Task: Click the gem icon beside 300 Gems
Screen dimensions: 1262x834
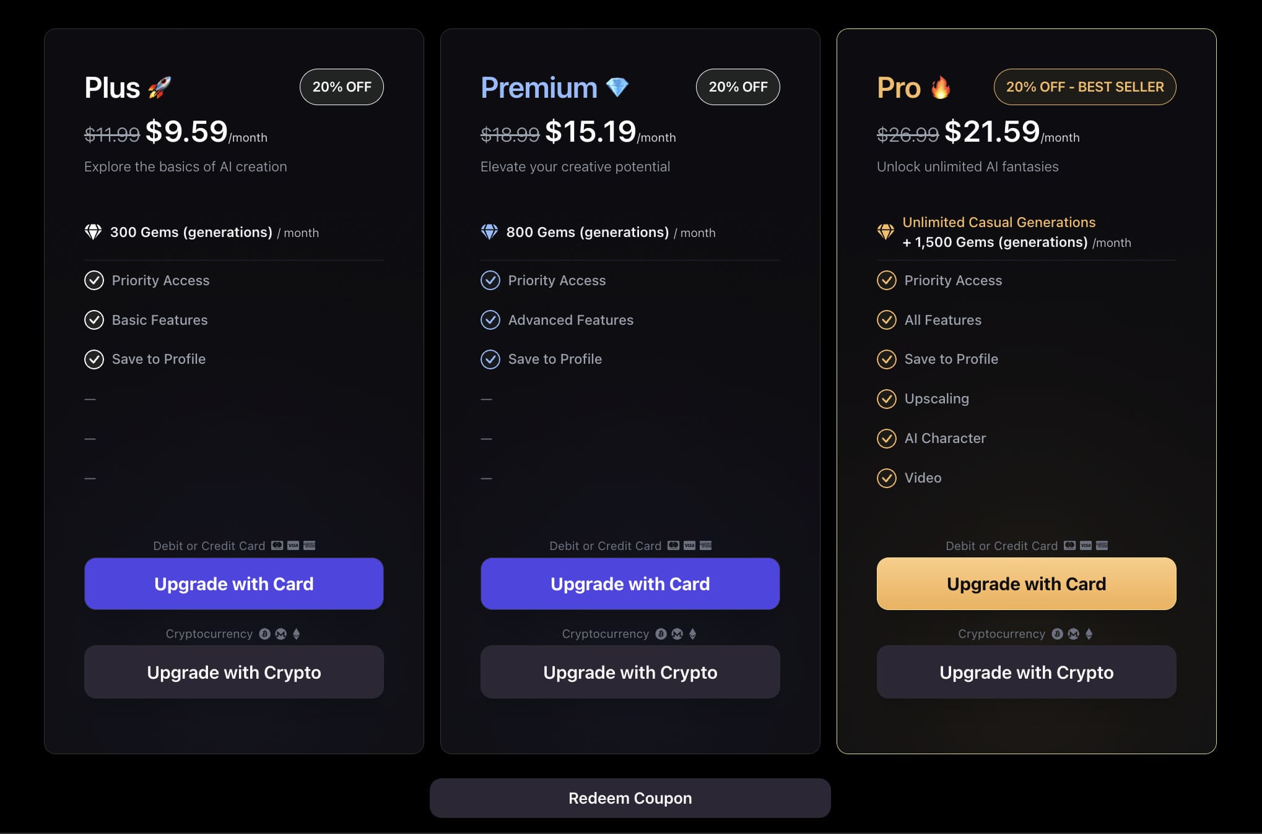Action: pos(94,233)
